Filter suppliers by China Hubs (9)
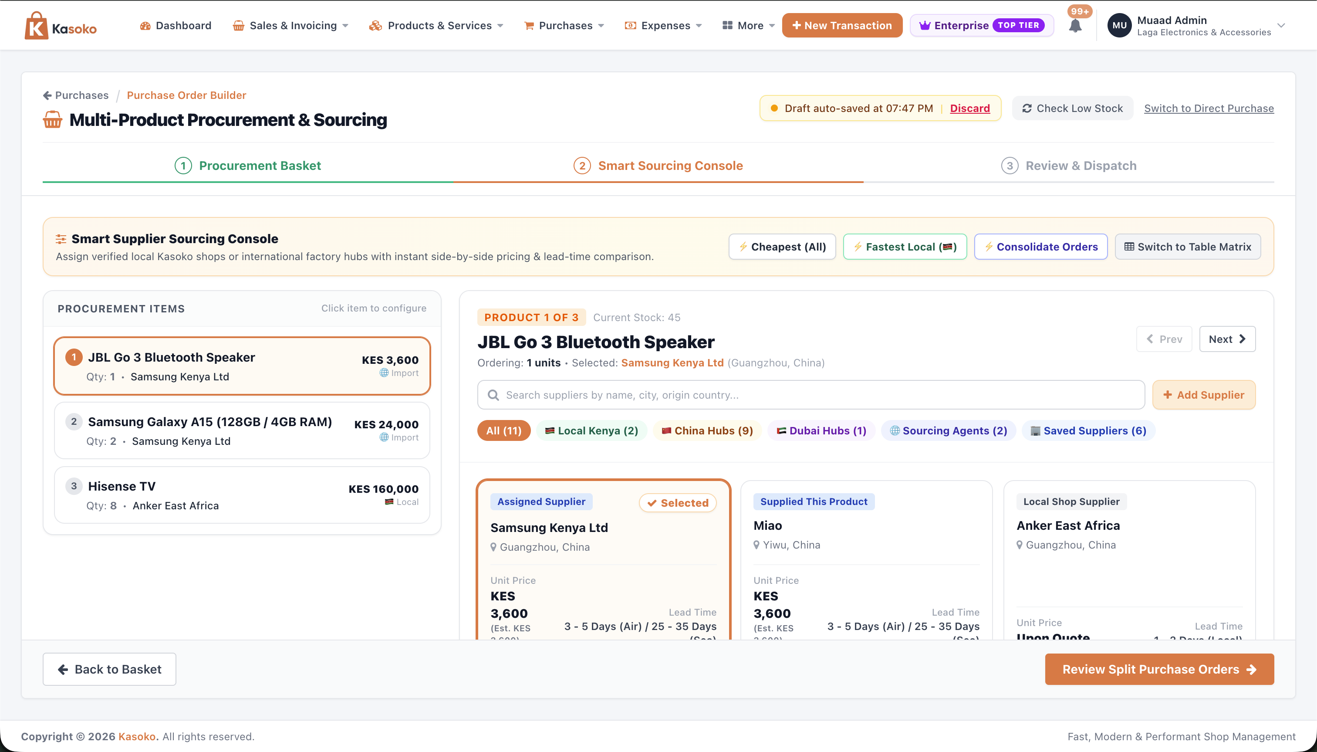 (x=707, y=431)
